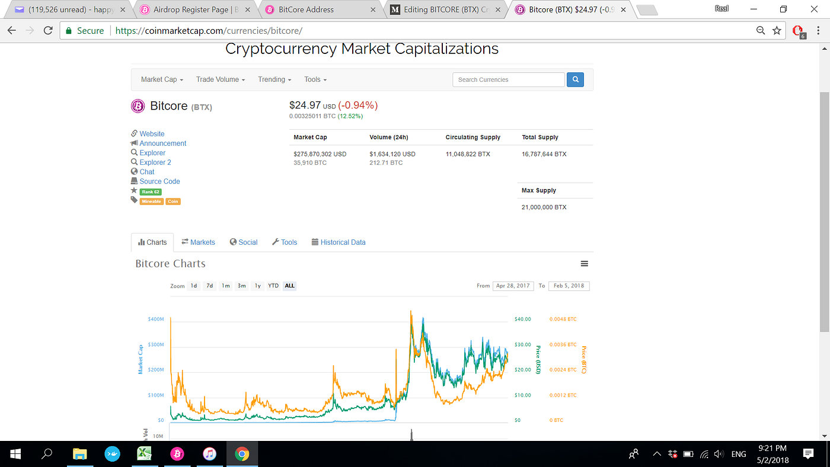Click the red Opera extension icon
Screen dimensions: 830x467
click(798, 31)
